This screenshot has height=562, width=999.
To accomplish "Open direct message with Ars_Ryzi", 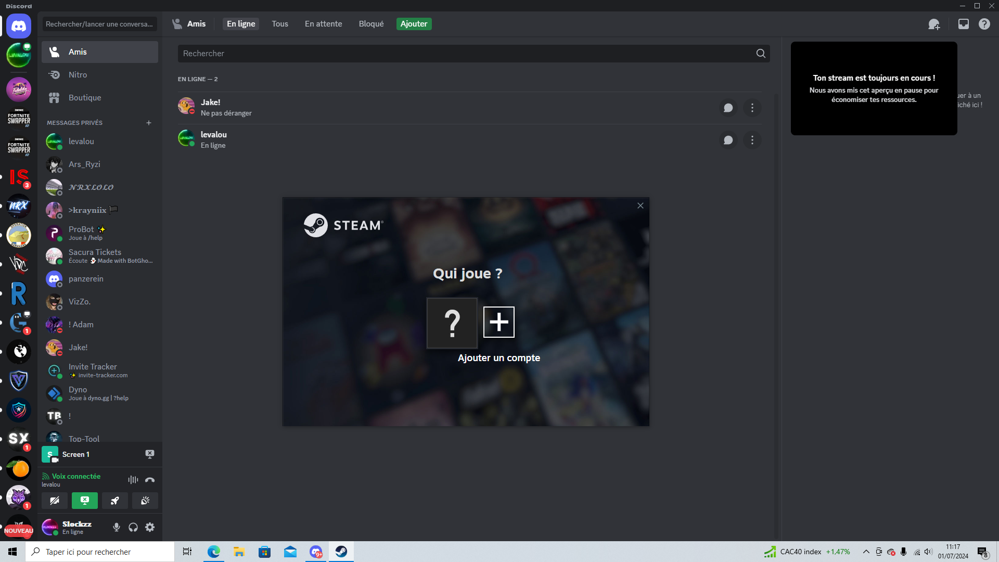I will (x=100, y=164).
